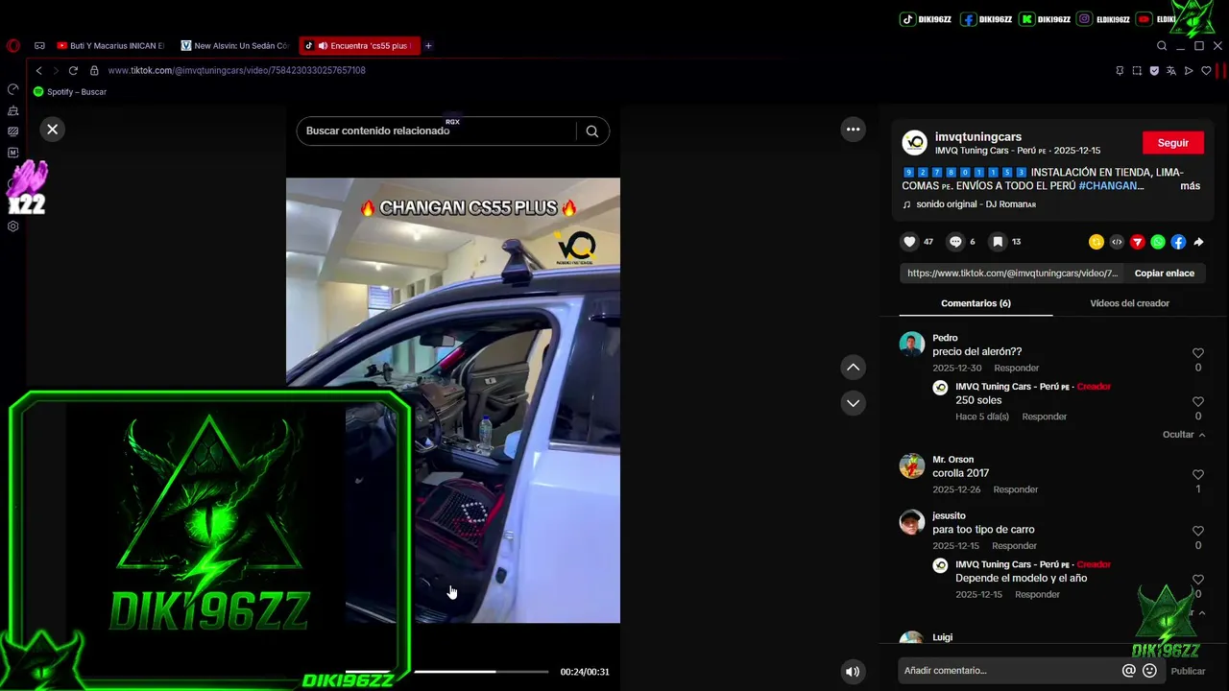Switch to Buti Y Macarius YouTube tab
The image size is (1229, 691).
click(110, 46)
